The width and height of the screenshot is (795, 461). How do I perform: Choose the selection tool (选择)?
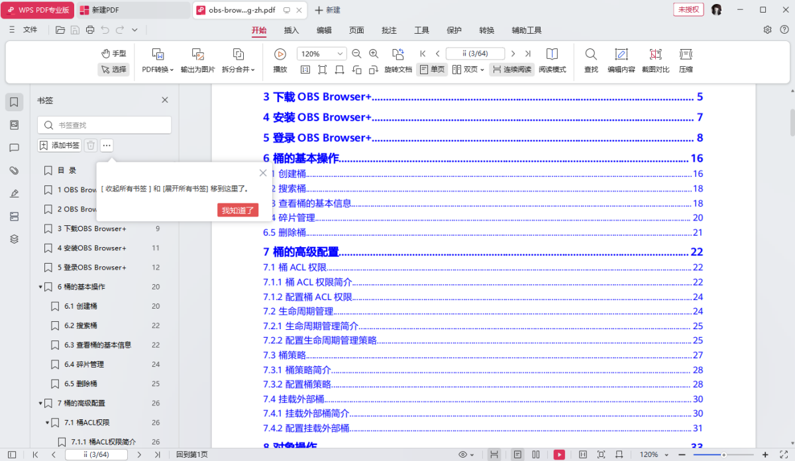coord(113,69)
